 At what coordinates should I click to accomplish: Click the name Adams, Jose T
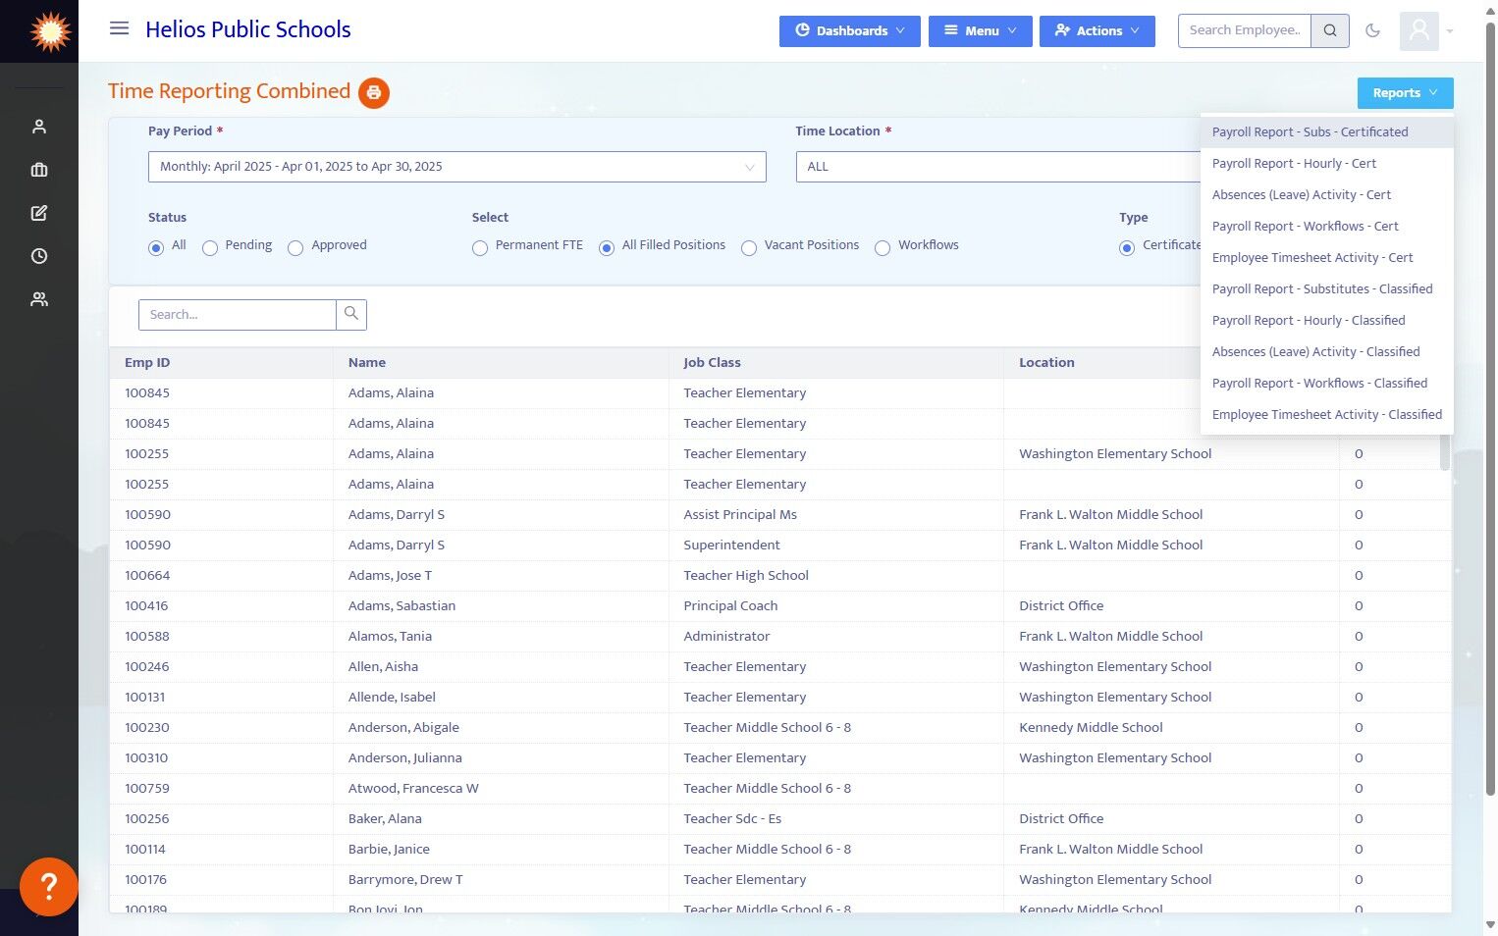tap(390, 576)
